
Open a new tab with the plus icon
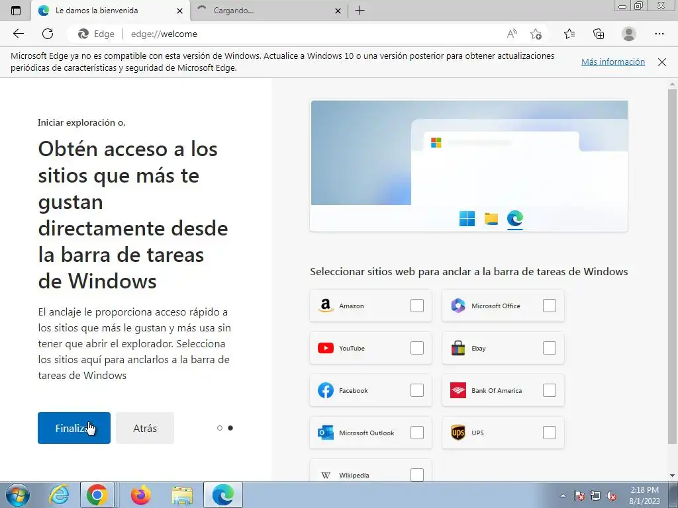click(x=360, y=11)
